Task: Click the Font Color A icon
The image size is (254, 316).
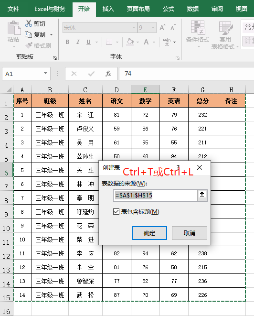Action: [146, 42]
